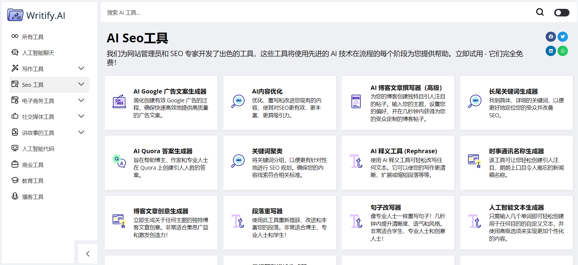Expand the 写作工具 submenu chevron
The width and height of the screenshot is (578, 265).
click(x=81, y=69)
